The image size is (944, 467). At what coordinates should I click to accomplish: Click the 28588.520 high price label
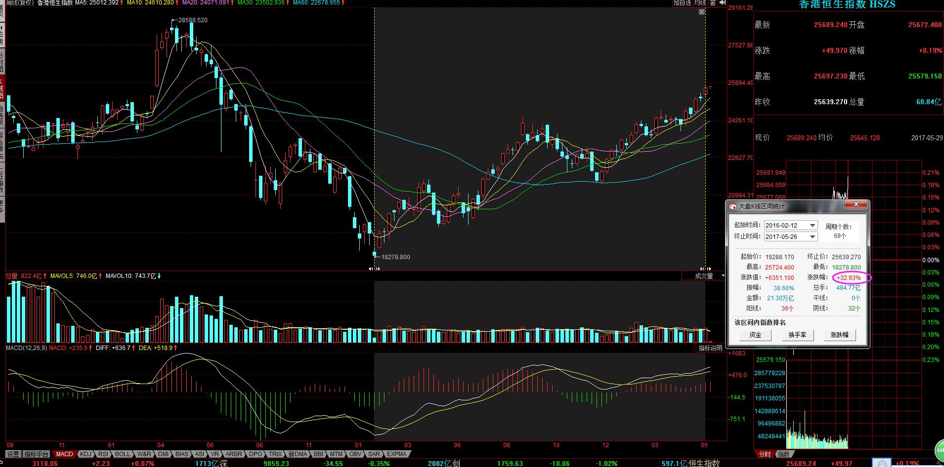(x=193, y=20)
